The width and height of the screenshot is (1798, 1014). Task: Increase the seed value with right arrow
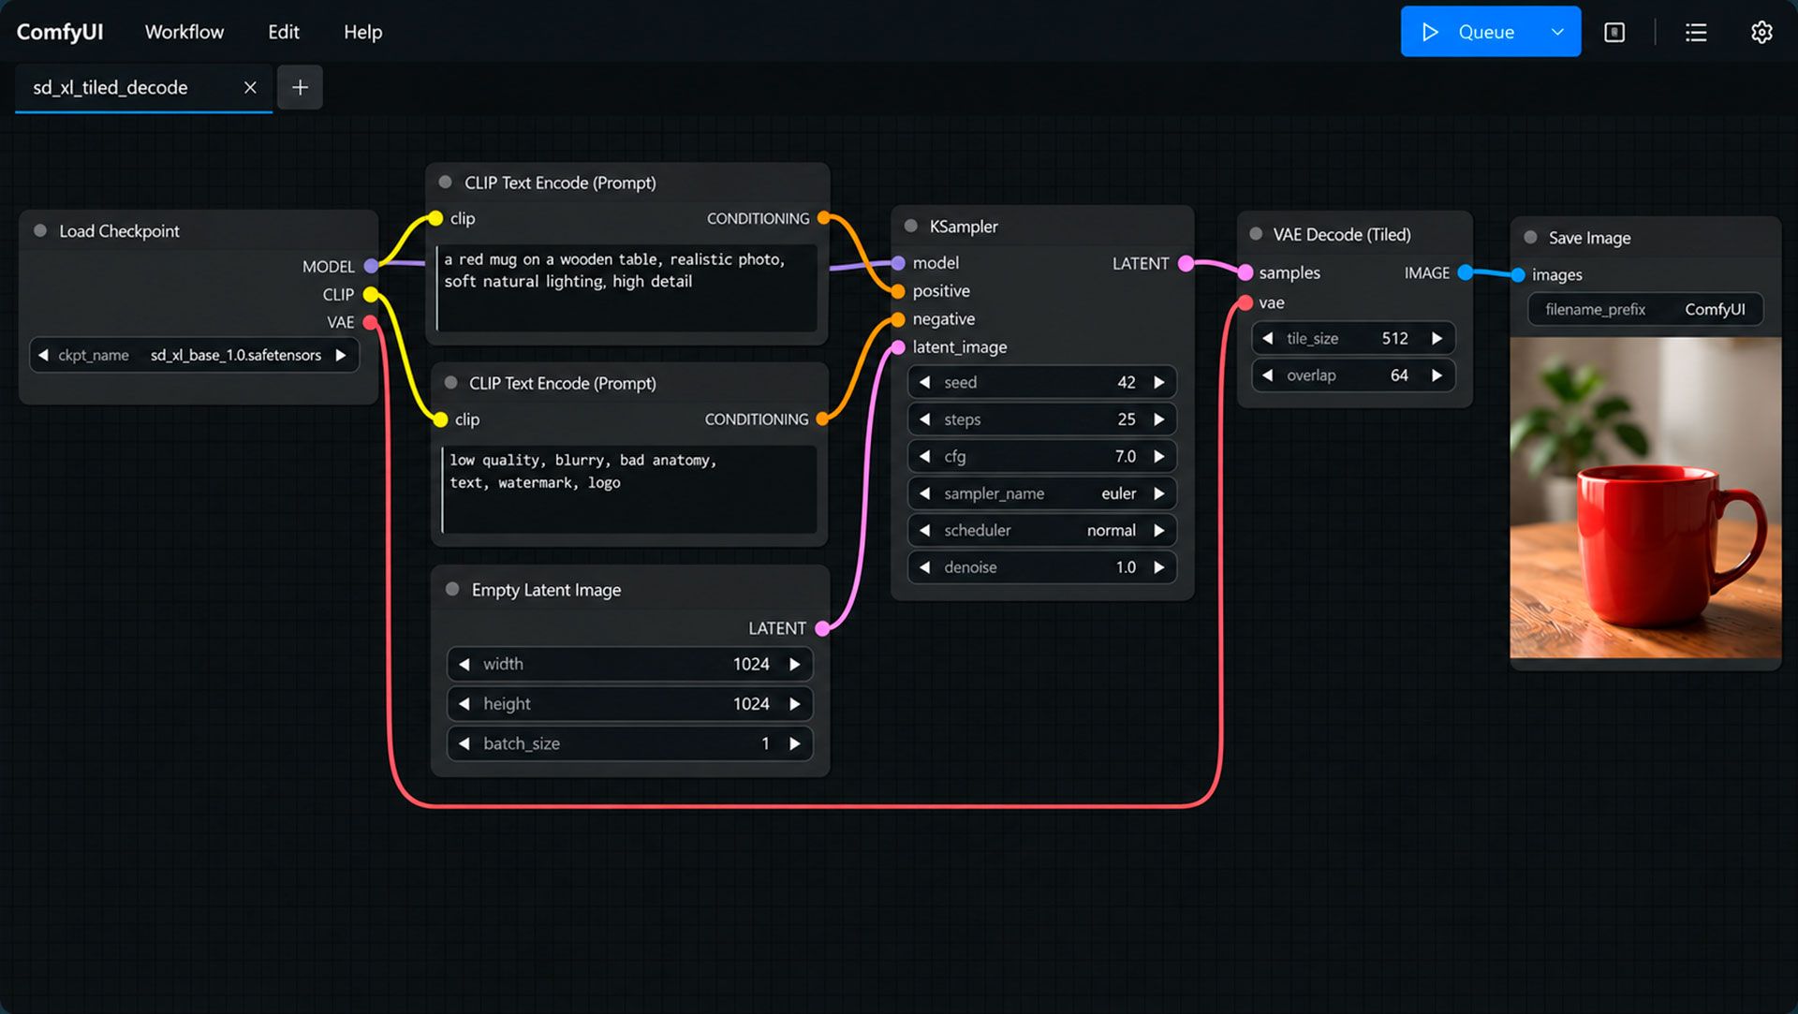coord(1159,382)
